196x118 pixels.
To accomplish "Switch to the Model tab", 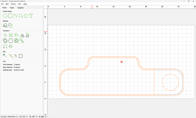I will (12, 8).
